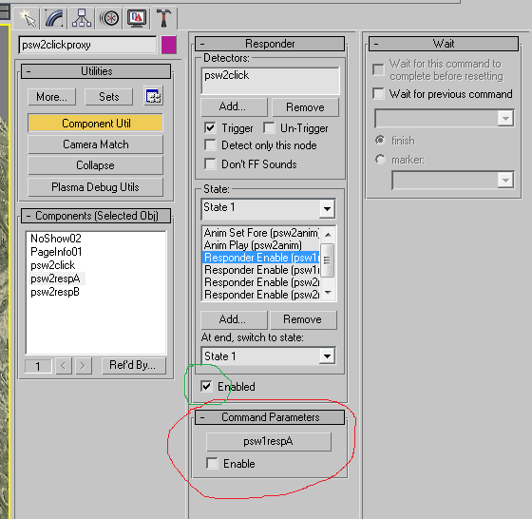Viewport: 532px width, 519px height.
Task: Click the next component arrow button
Action: point(84,366)
